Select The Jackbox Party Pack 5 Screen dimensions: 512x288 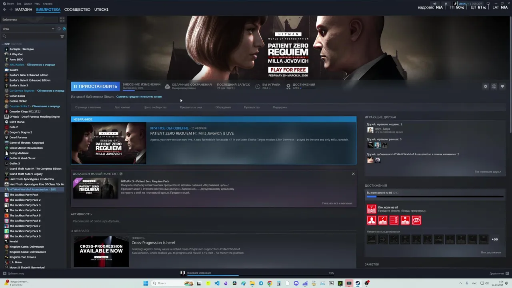(x=25, y=215)
